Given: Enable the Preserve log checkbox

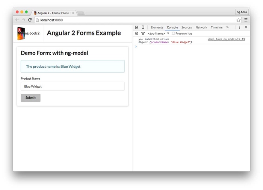Looking at the screenshot, I should coord(173,33).
